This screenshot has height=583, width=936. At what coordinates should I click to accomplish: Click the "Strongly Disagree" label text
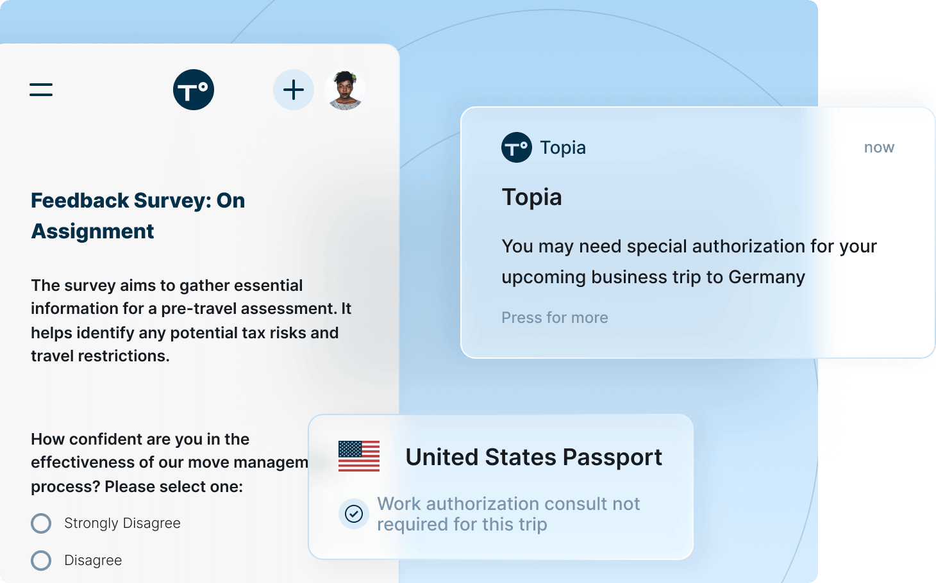(122, 523)
